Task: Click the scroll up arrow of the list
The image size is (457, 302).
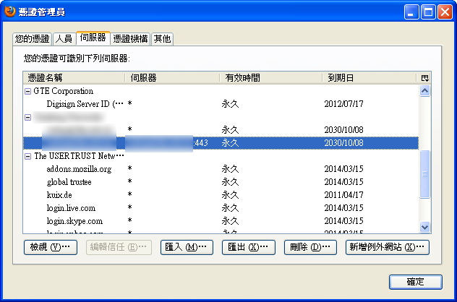Action: pos(424,91)
